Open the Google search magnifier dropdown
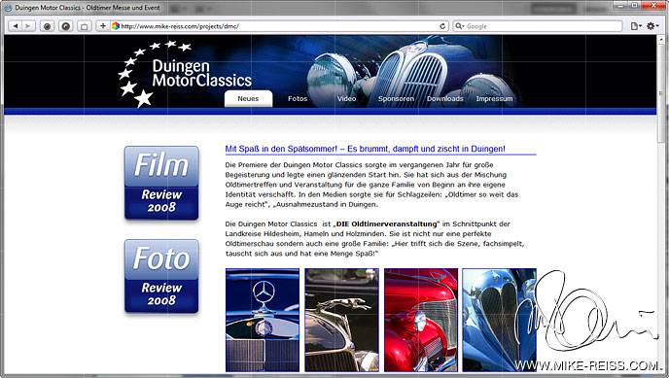669x378 pixels. (x=460, y=26)
